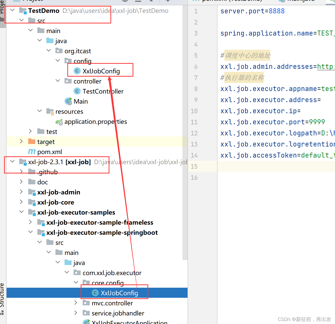
Task: Click mvc.controller package icon
Action: (86, 303)
